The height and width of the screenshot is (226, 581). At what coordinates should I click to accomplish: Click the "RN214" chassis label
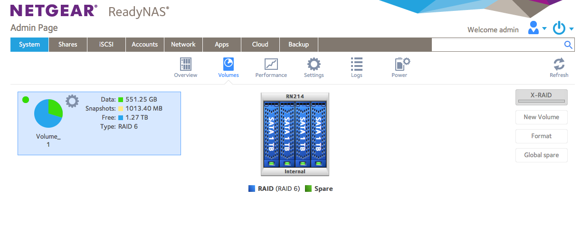pos(295,96)
